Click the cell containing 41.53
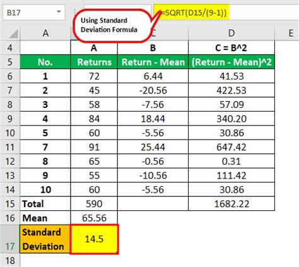The width and height of the screenshot is (299, 267). coord(232,76)
